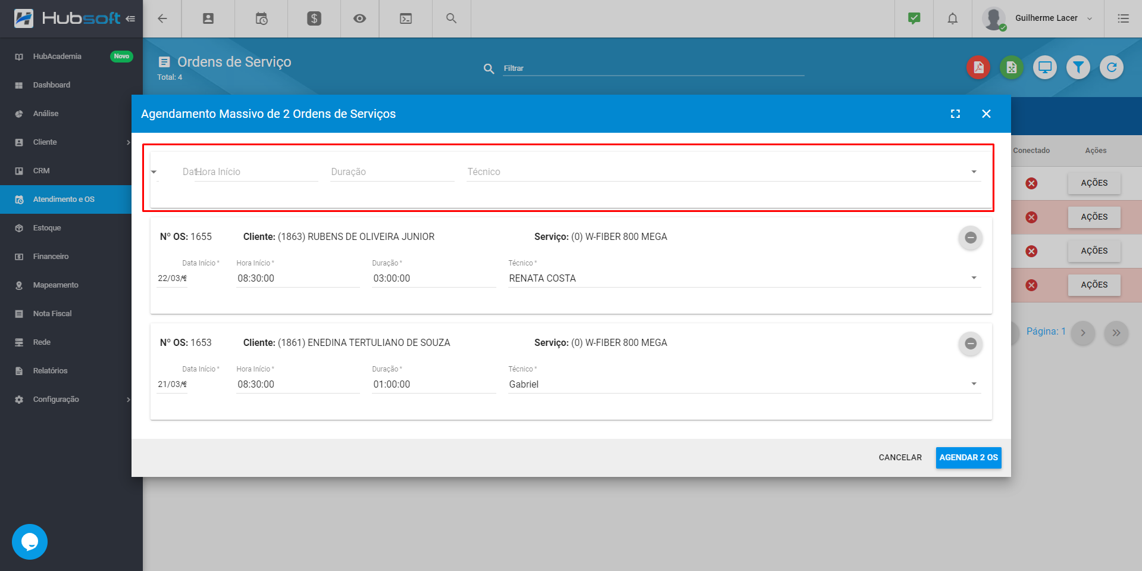The height and width of the screenshot is (571, 1142).
Task: Click the global Hora Início field
Action: click(x=256, y=171)
